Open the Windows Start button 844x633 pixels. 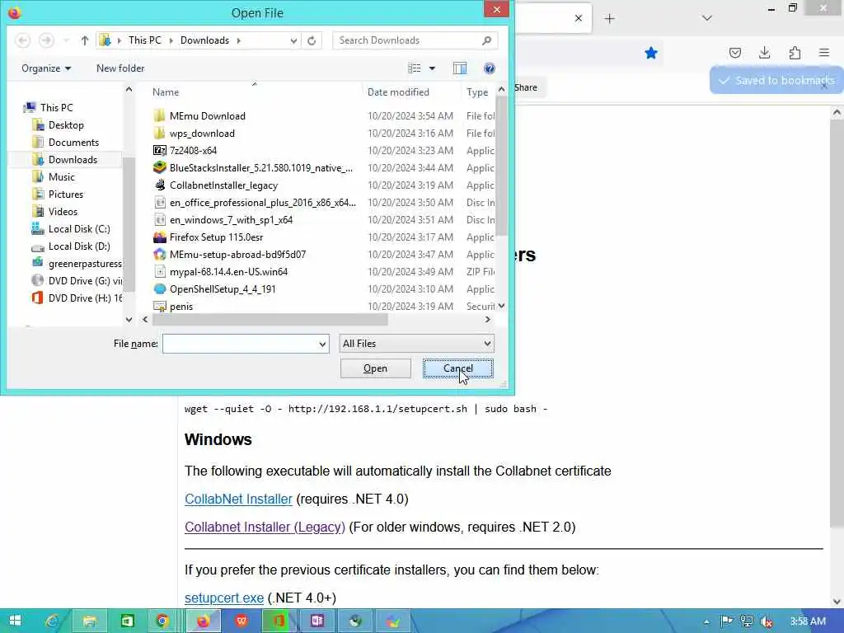coord(15,621)
